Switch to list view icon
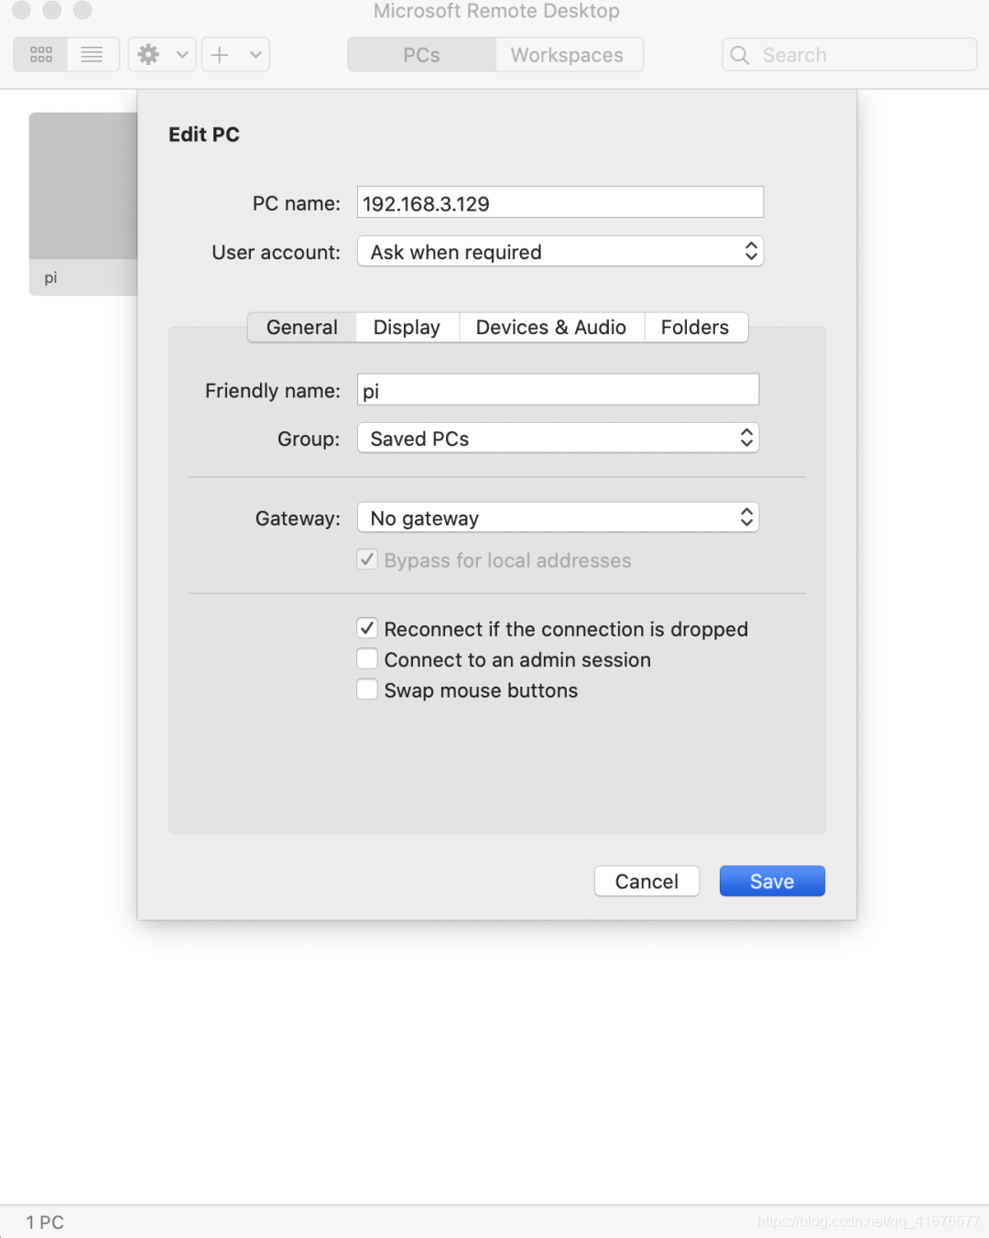The width and height of the screenshot is (989, 1238). pyautogui.click(x=92, y=55)
